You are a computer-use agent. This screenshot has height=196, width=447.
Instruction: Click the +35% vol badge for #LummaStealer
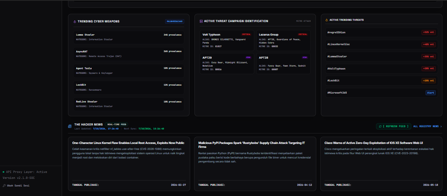[x=429, y=56]
